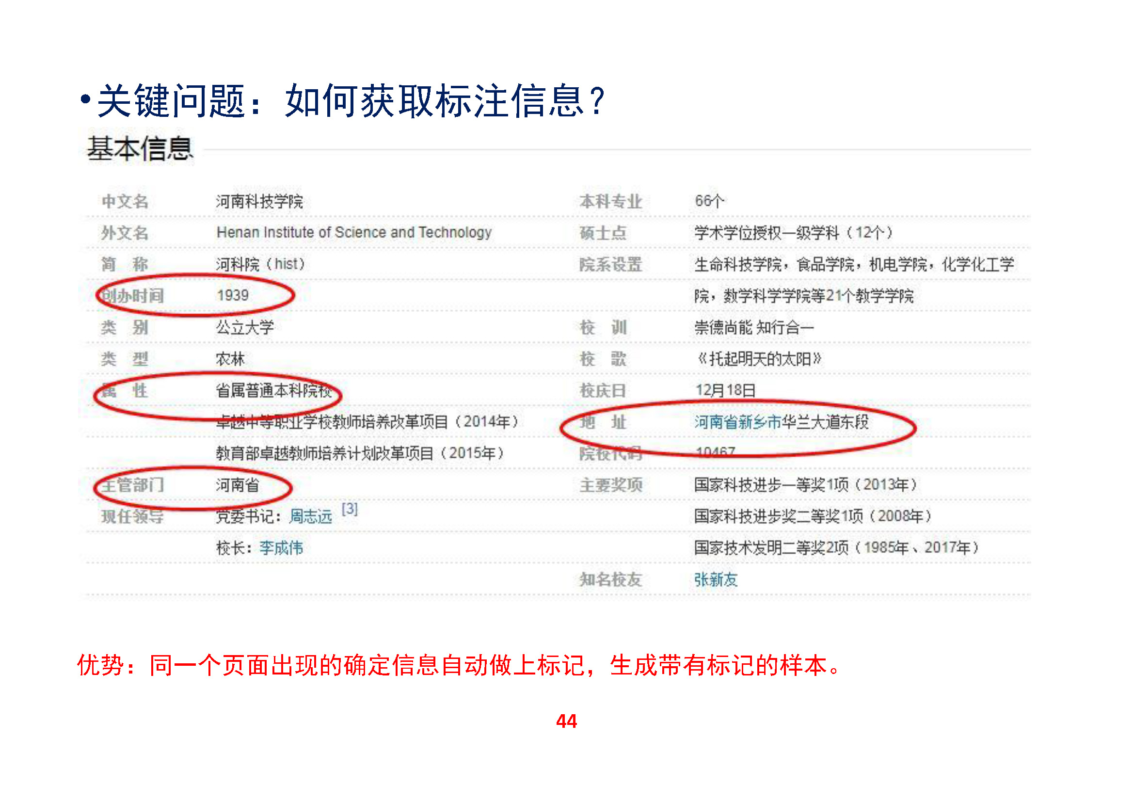Click the 河南科技学院 Chinese name value
The height and width of the screenshot is (802, 1134).
click(259, 202)
